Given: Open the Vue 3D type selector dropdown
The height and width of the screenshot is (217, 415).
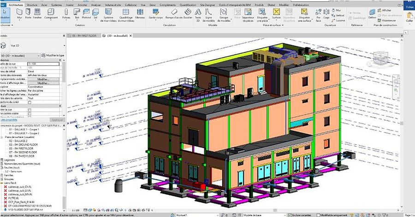Looking at the screenshot, I should pyautogui.click(x=64, y=46).
